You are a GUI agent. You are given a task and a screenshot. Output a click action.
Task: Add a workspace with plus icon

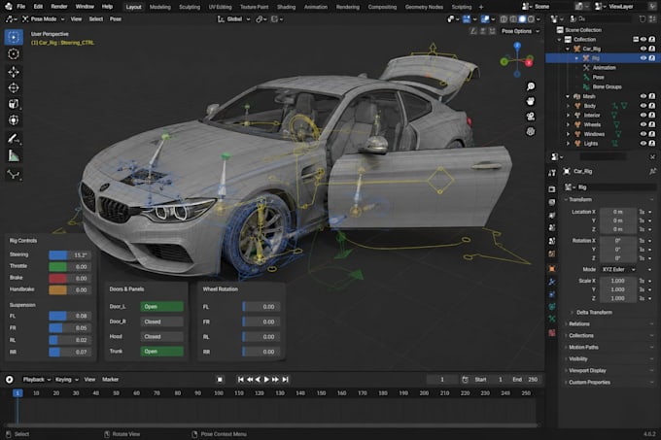point(481,7)
